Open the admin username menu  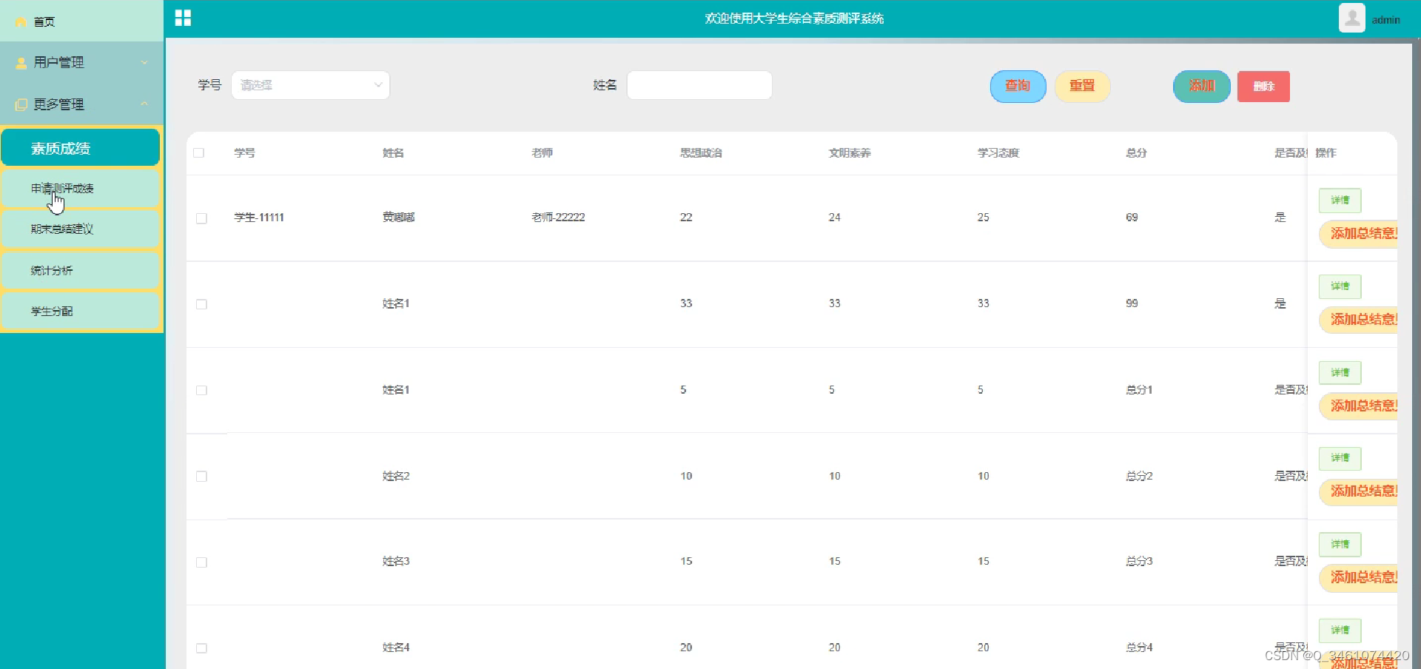tap(1385, 20)
